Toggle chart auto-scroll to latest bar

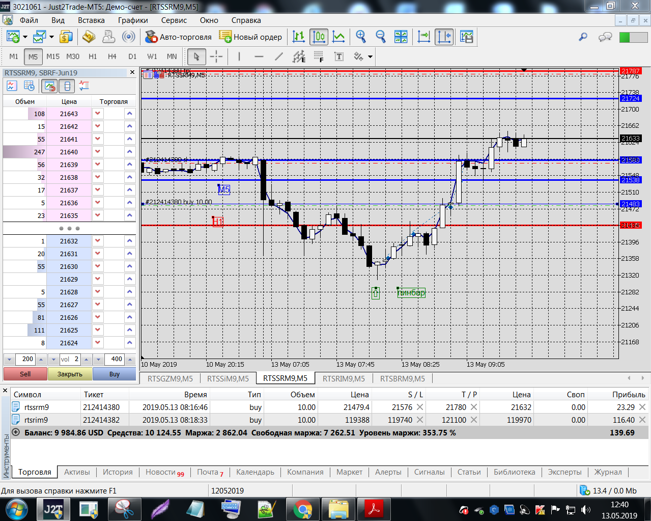tap(423, 37)
